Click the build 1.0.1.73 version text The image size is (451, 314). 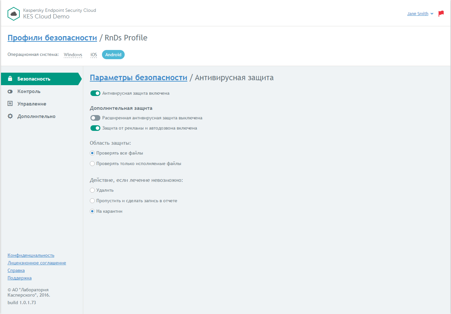(22, 302)
